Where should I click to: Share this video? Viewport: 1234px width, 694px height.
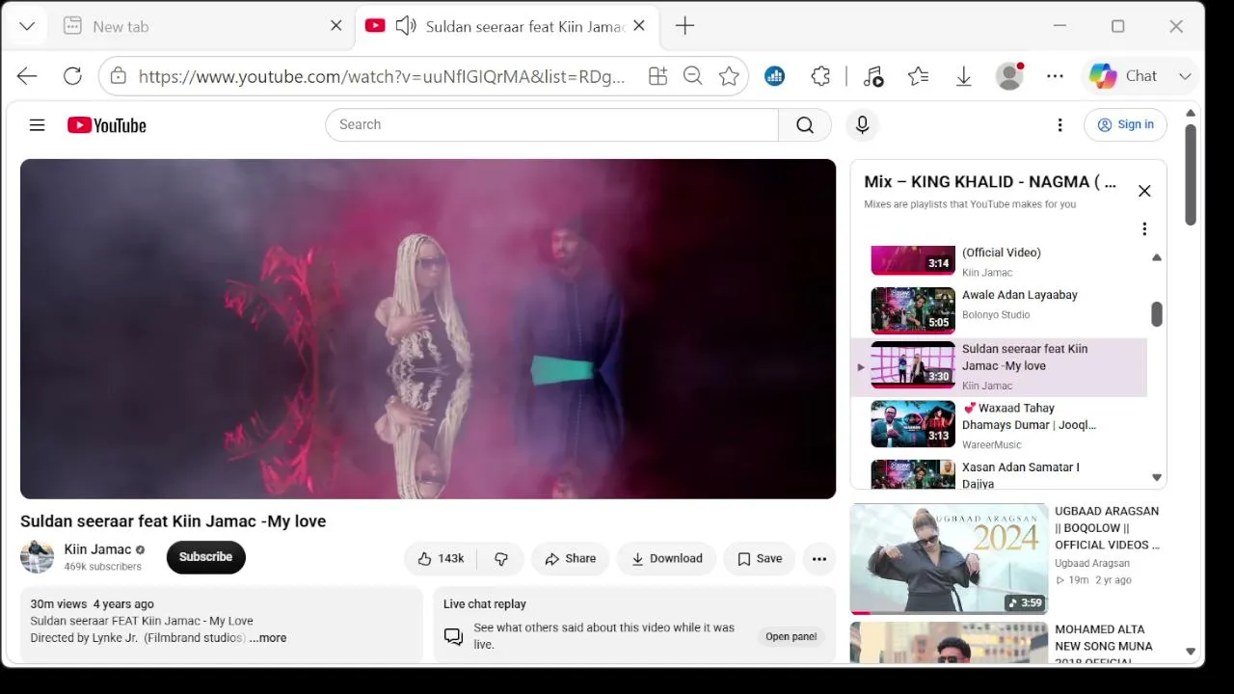(570, 558)
